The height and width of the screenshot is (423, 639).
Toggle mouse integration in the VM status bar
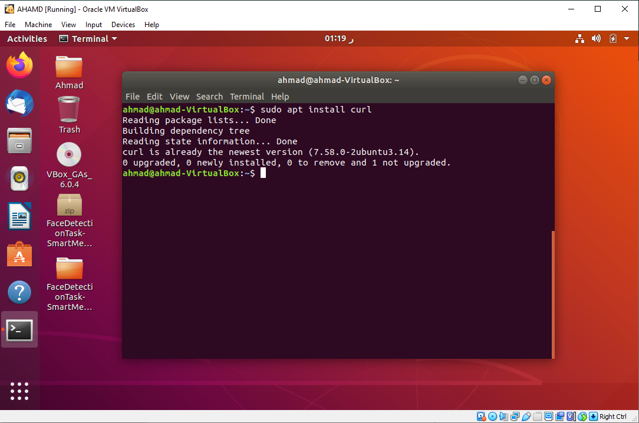(x=582, y=416)
